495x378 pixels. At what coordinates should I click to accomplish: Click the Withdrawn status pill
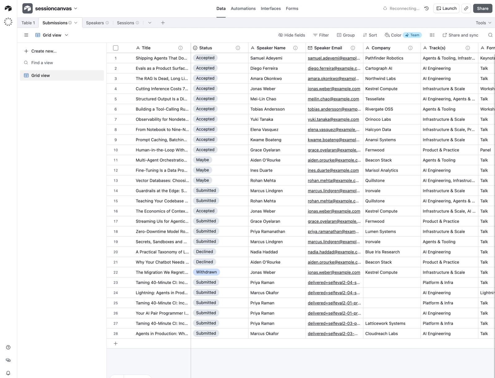coord(206,272)
